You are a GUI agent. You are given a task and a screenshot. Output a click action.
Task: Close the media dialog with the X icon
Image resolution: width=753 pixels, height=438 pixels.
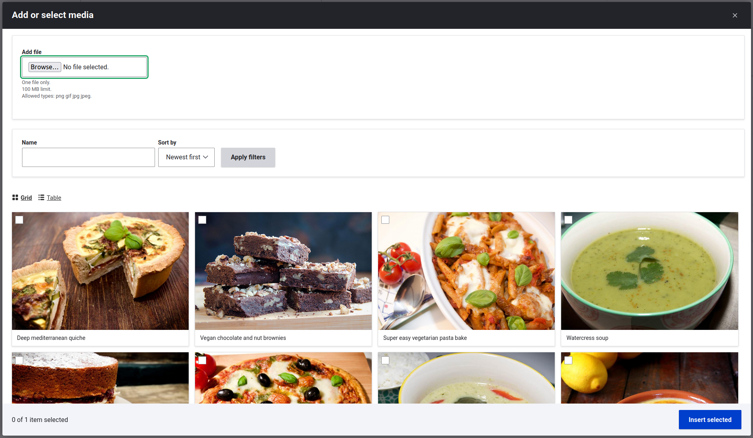[735, 15]
